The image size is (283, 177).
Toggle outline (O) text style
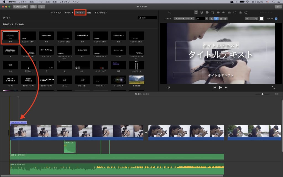click(x=256, y=19)
